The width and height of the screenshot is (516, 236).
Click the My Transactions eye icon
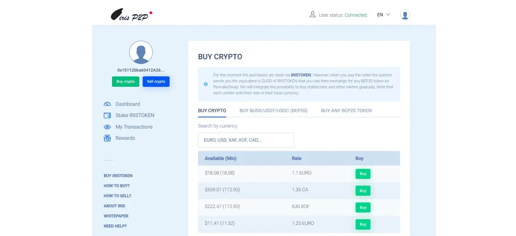click(107, 127)
